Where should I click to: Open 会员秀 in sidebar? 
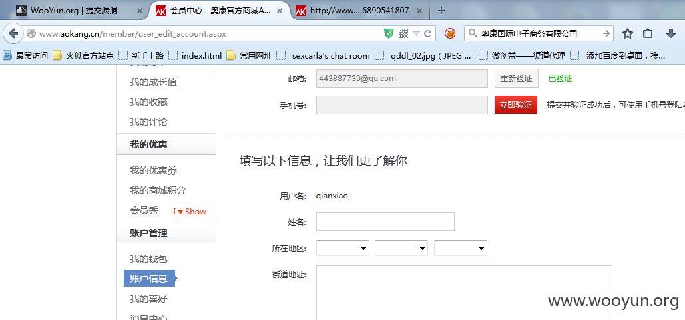tap(144, 210)
